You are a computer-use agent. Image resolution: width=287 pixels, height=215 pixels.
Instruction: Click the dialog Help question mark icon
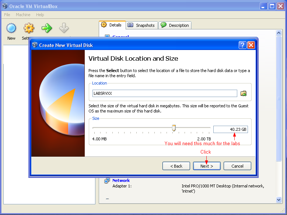pos(242,45)
